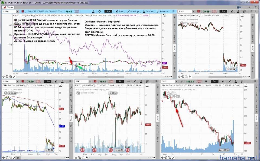Click the zoom out magnifier under ESRX 1m chart
The width and height of the screenshot is (260, 161).
[11, 77]
